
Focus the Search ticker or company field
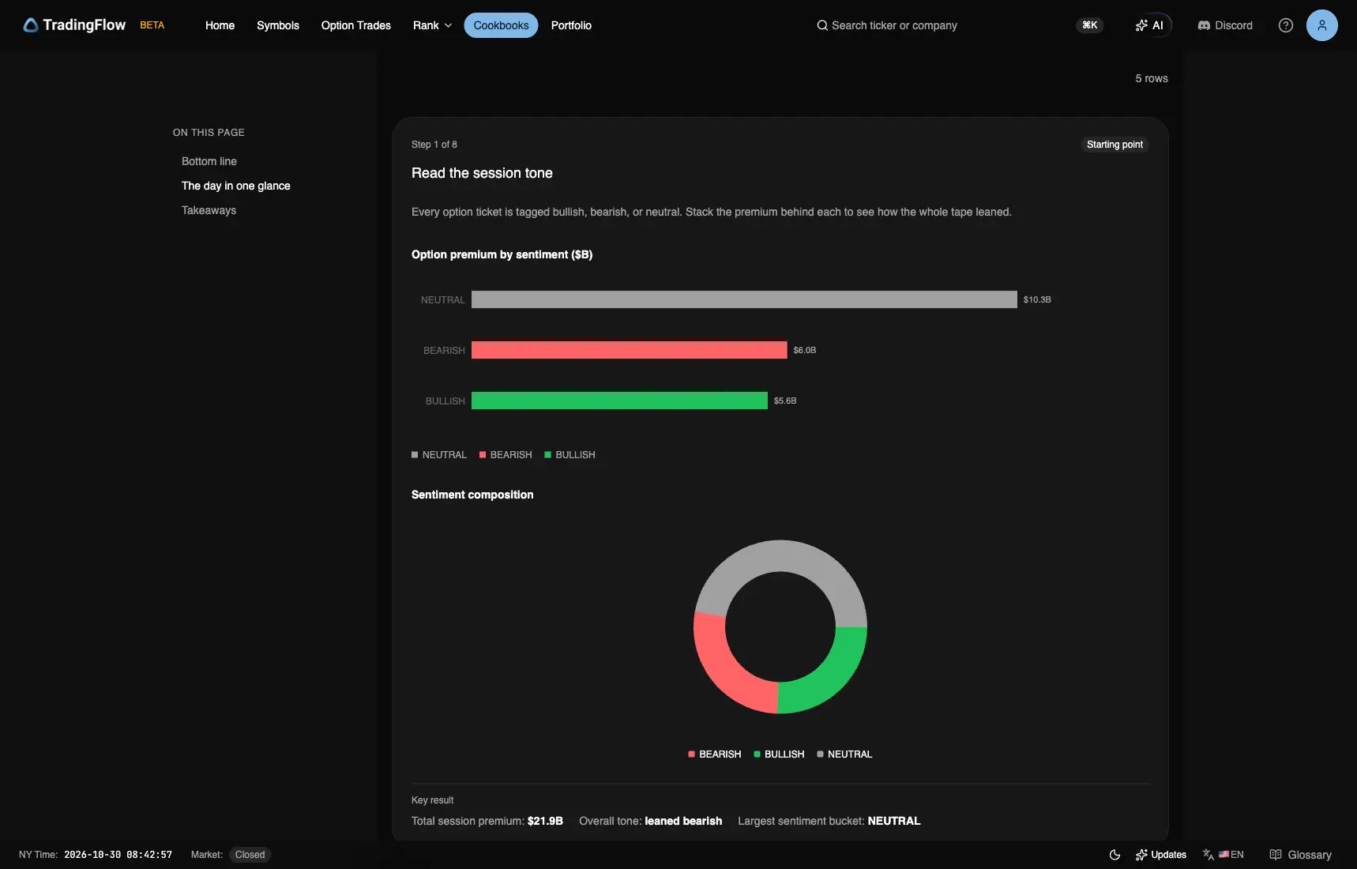[894, 25]
